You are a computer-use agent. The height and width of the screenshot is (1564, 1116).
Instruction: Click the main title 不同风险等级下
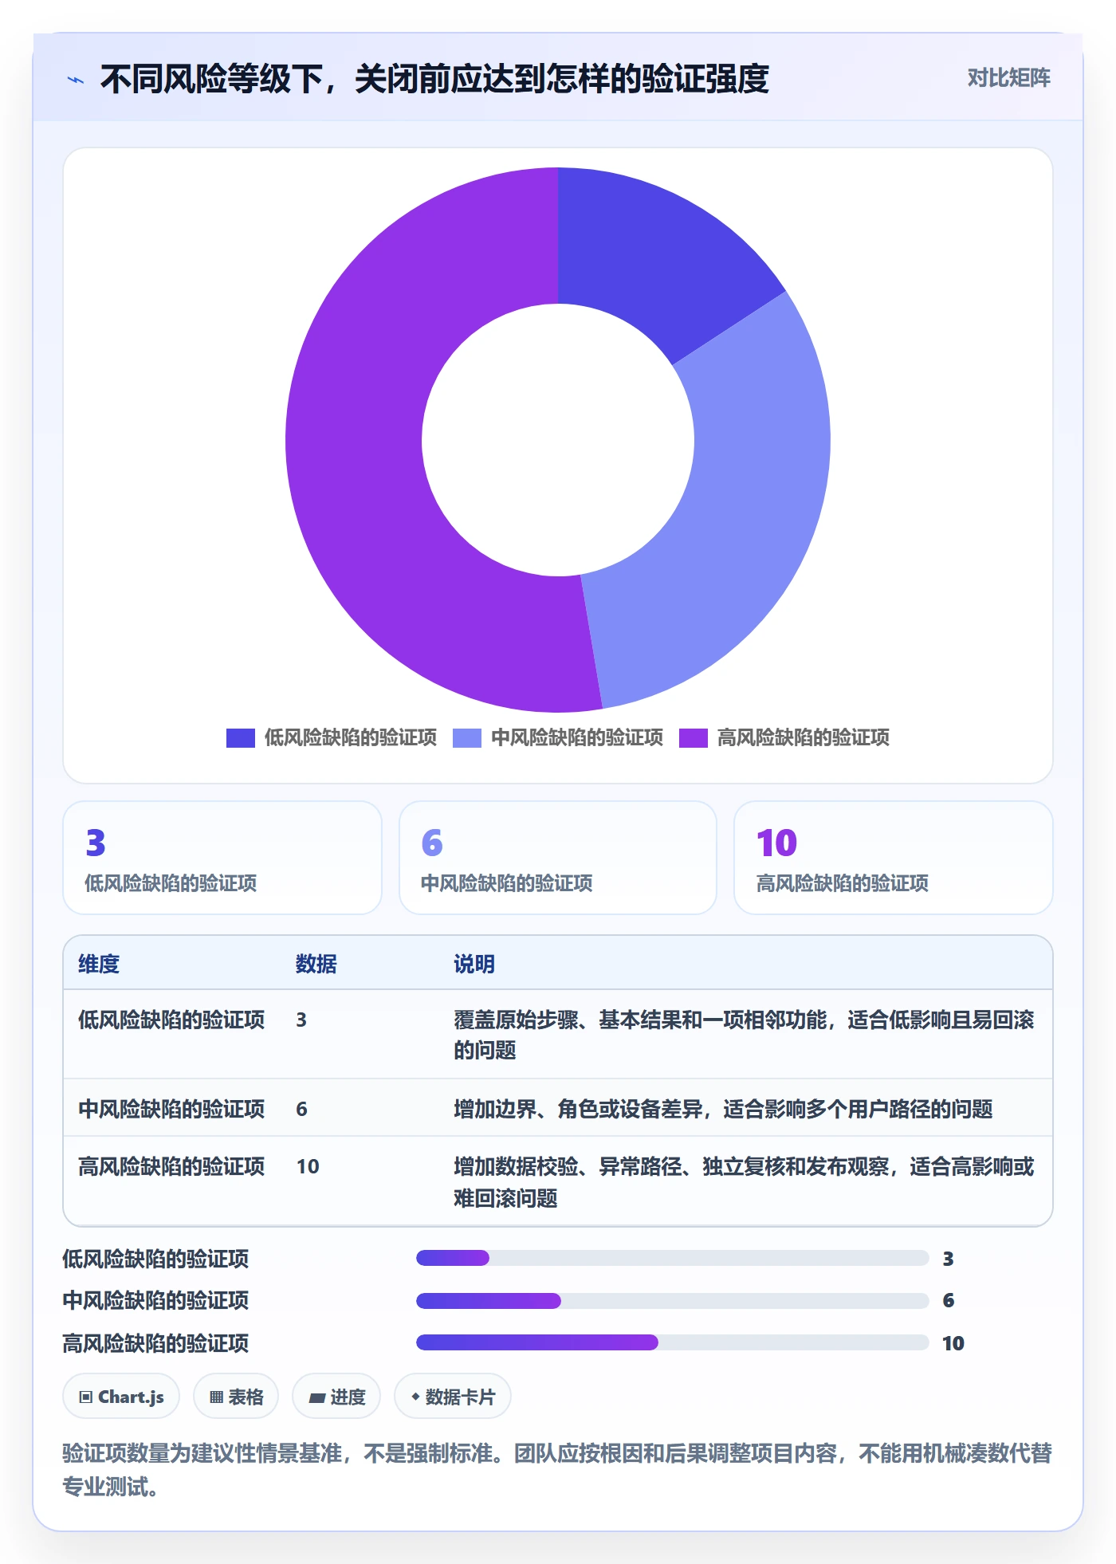tap(434, 79)
